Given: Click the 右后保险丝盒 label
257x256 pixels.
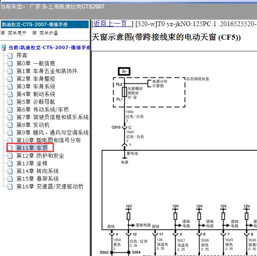Looking at the screenshot, I should click(197, 79).
